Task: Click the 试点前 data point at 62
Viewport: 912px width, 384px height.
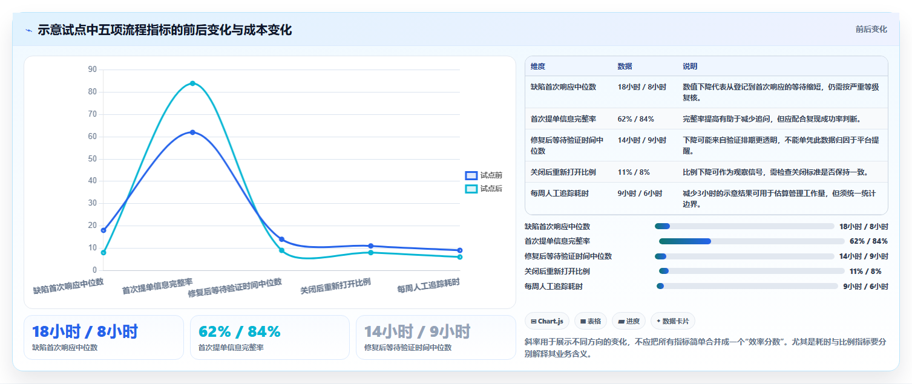Action: 192,132
